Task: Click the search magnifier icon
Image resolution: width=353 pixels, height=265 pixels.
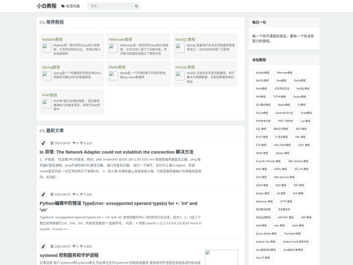Action: pos(136,6)
